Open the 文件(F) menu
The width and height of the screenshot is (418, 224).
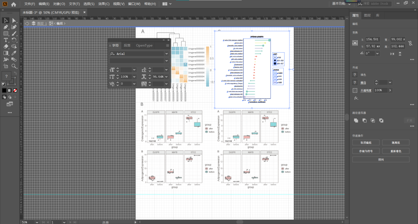coord(29,4)
